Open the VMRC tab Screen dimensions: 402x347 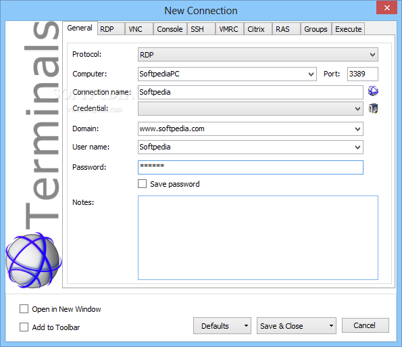[x=230, y=29]
